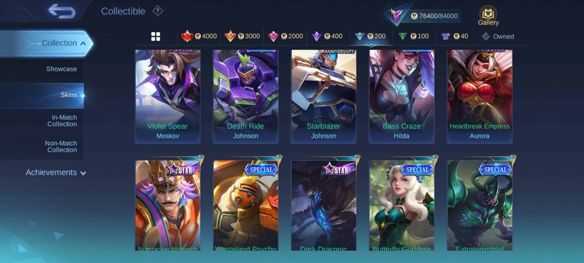The height and width of the screenshot is (263, 584).
Task: Filter by the orange 3000-point gem tier
Action: pos(242,36)
